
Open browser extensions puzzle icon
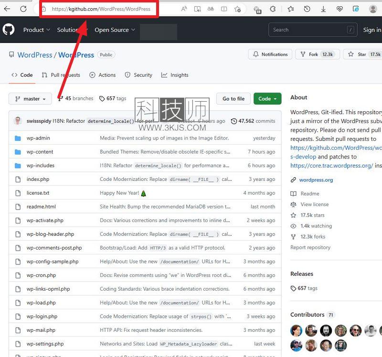pyautogui.click(x=273, y=9)
